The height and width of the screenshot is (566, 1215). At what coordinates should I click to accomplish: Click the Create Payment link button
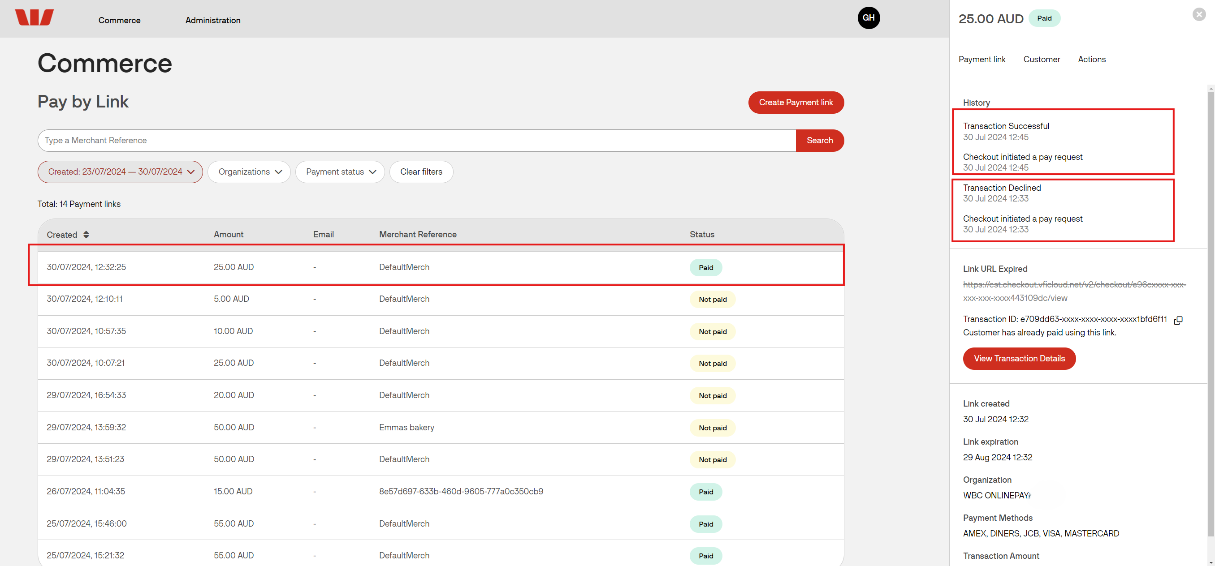(x=796, y=103)
